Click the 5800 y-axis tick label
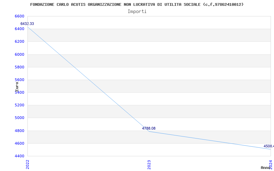274x171 pixels. point(20,67)
